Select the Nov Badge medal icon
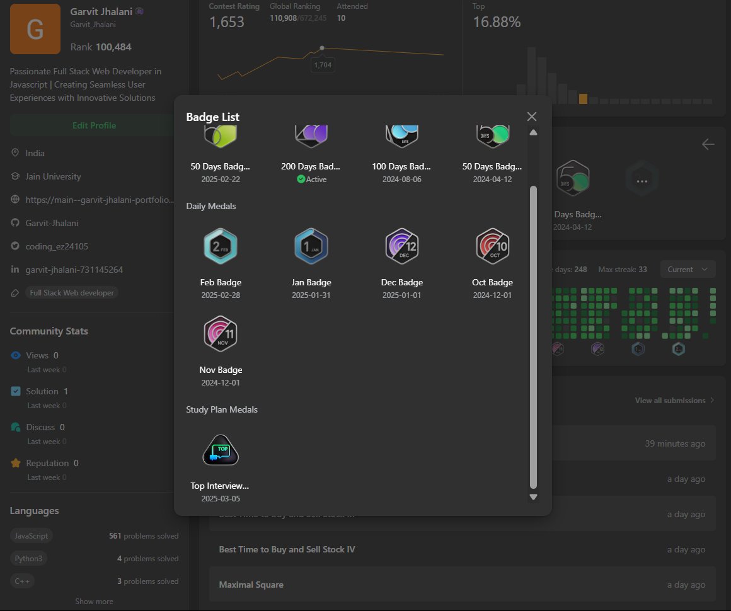This screenshot has height=611, width=731. point(221,334)
